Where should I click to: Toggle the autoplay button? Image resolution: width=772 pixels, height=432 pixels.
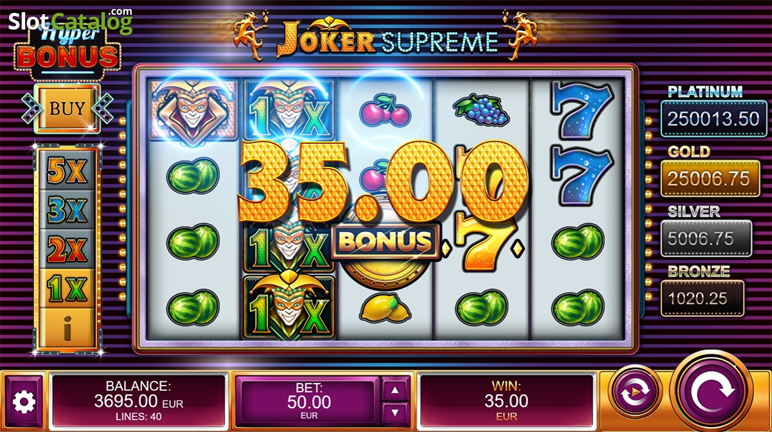[x=635, y=390]
